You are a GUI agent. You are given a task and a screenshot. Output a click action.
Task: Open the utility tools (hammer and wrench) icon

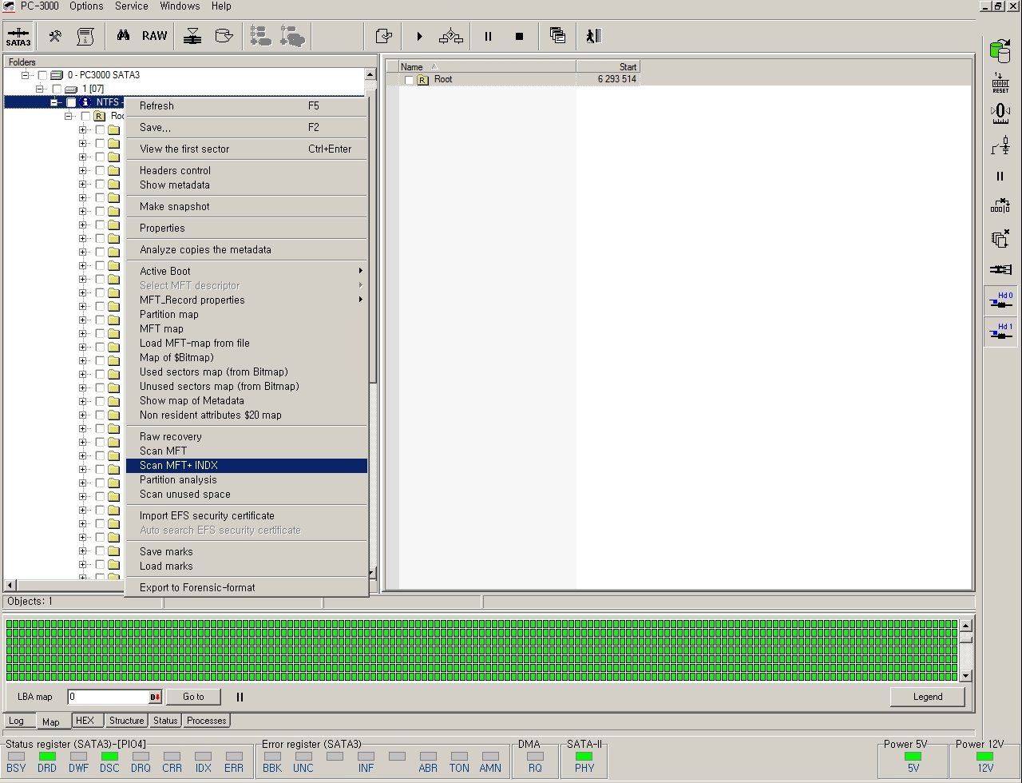55,36
